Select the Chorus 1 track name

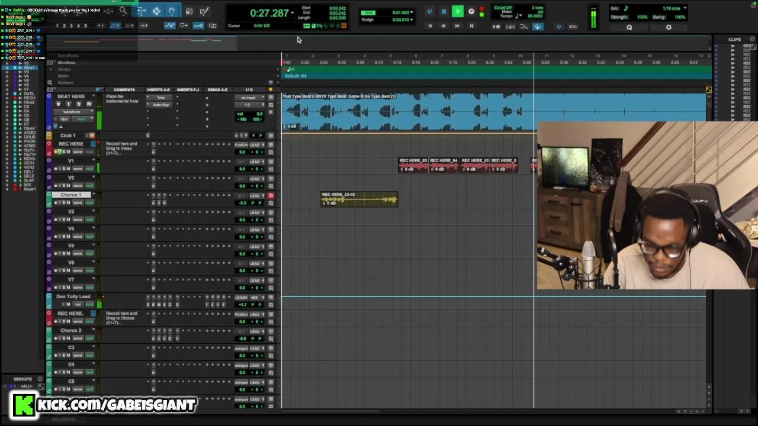coord(70,195)
